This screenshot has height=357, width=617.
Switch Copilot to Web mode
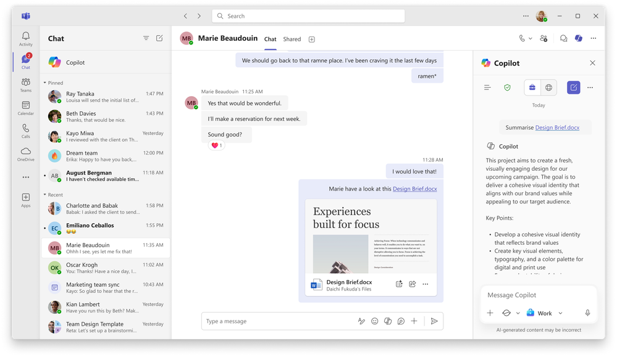click(548, 88)
